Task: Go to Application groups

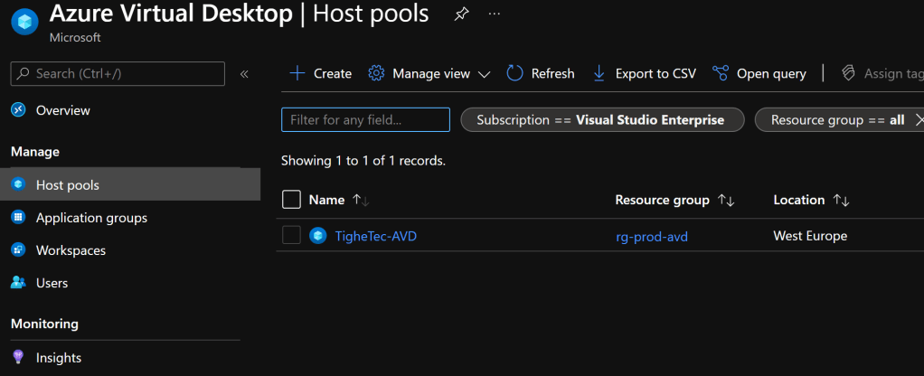Action: click(x=91, y=218)
